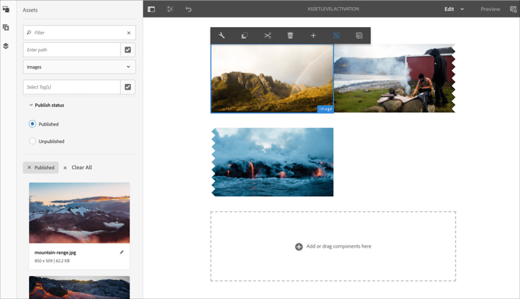Select the lava landscape asset thumbnail
Viewport: 520px width, 299px height.
(79, 287)
